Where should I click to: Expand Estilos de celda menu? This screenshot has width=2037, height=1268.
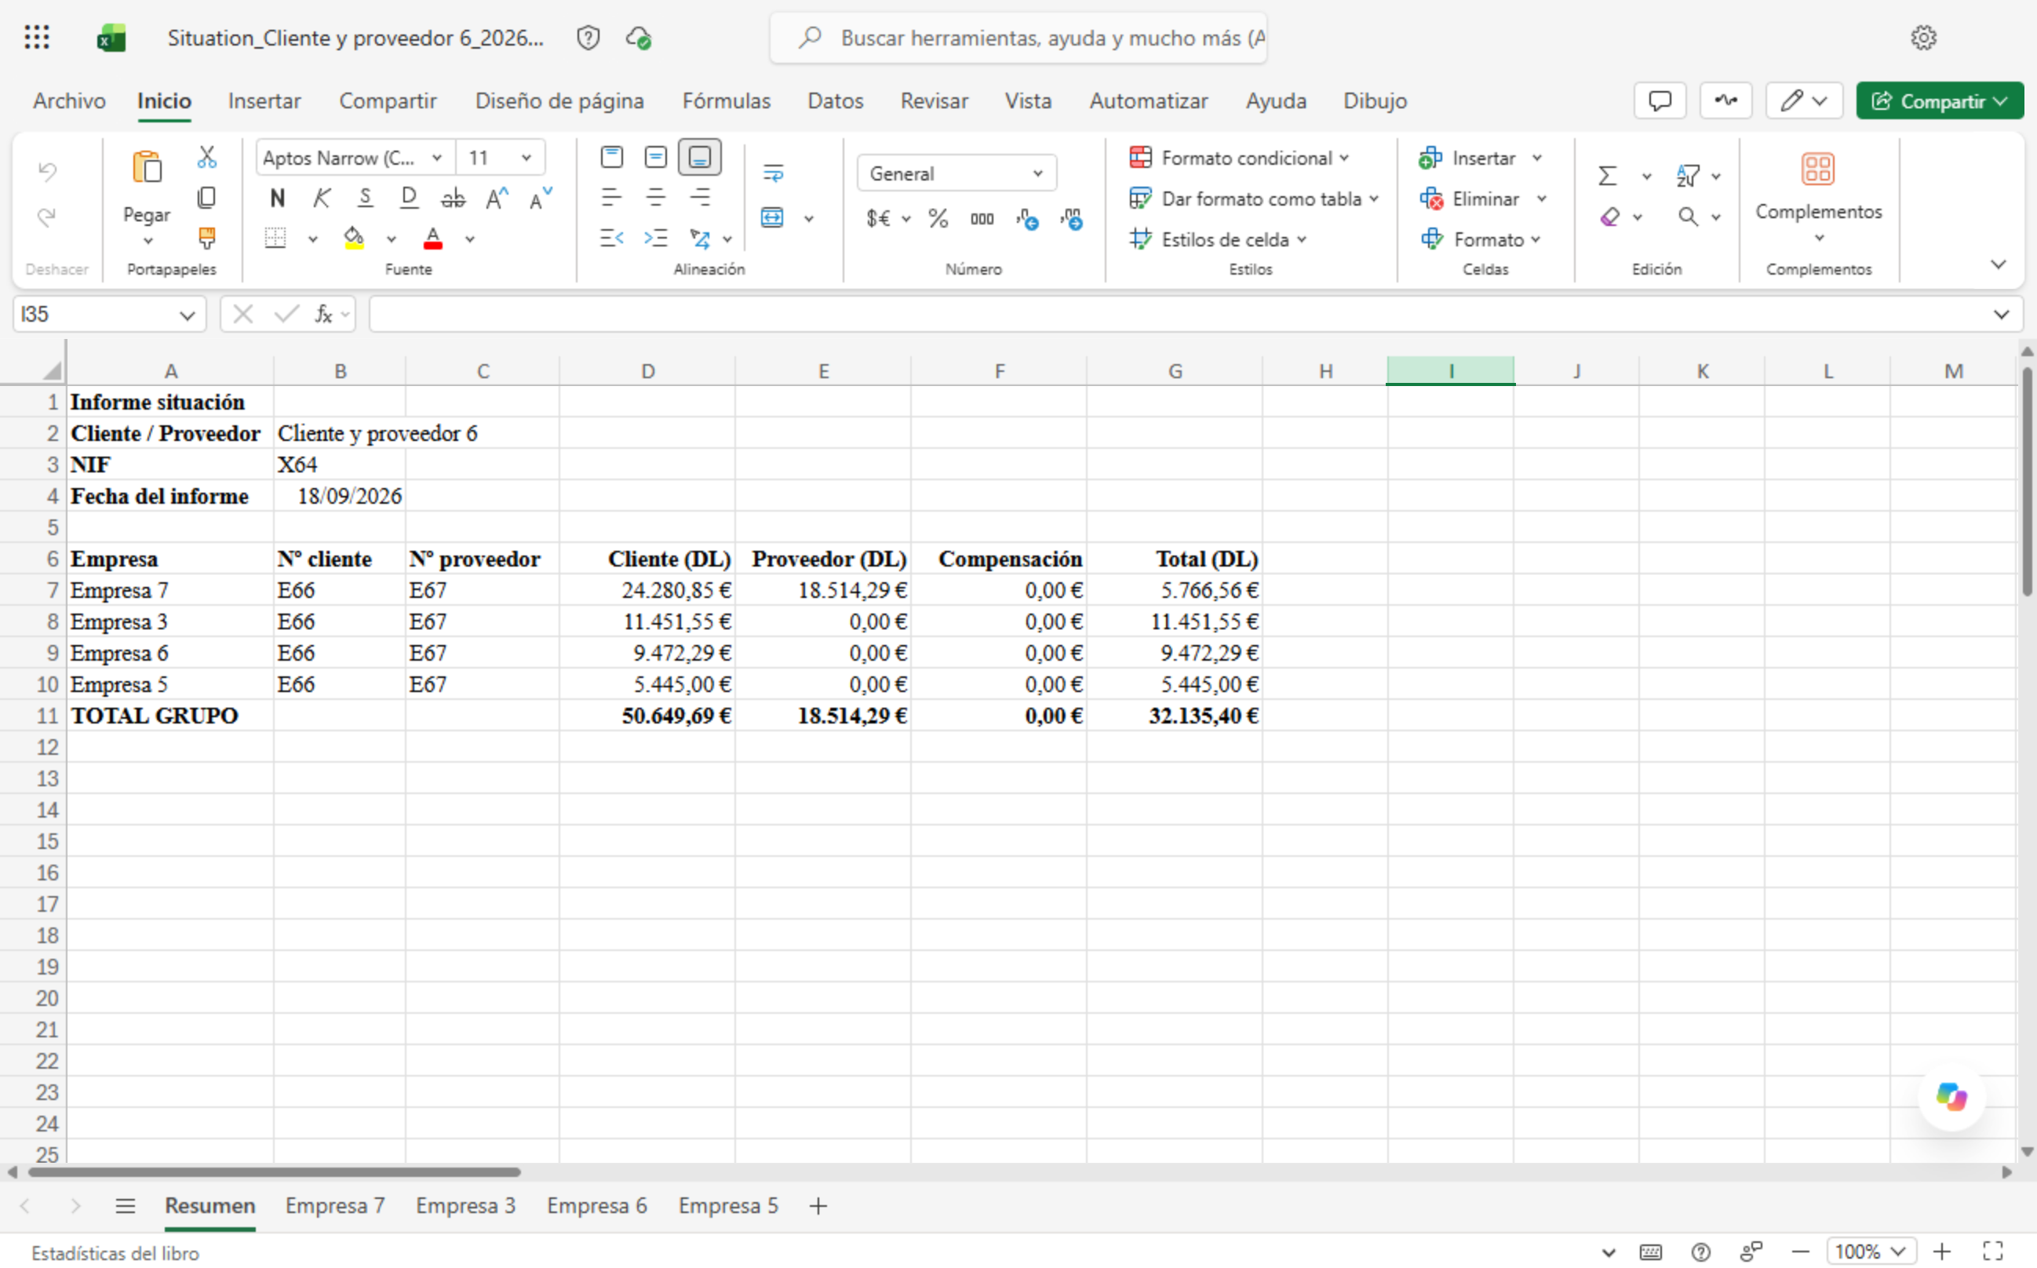pyautogui.click(x=1219, y=240)
